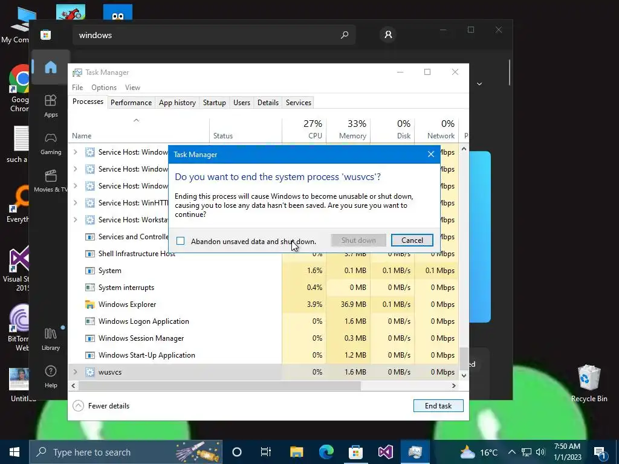
Task: Open Help in Microsoft Store sidebar
Action: click(x=51, y=377)
